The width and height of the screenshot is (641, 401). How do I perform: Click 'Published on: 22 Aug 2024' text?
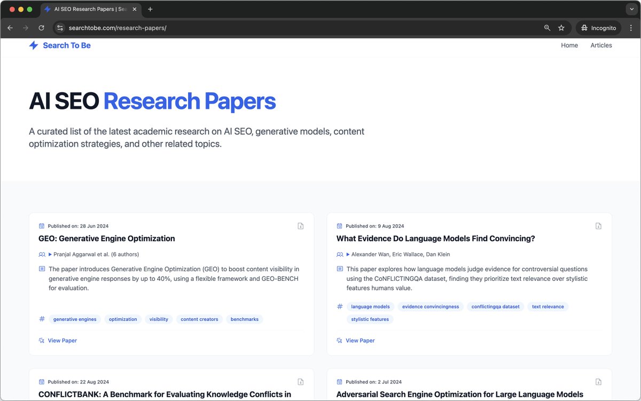[79, 382]
